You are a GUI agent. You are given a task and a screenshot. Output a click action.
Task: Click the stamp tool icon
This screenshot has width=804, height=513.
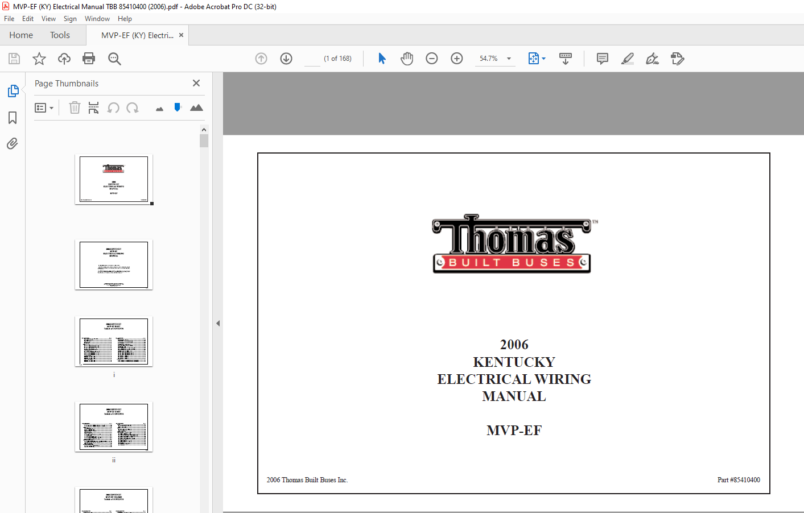pos(678,59)
